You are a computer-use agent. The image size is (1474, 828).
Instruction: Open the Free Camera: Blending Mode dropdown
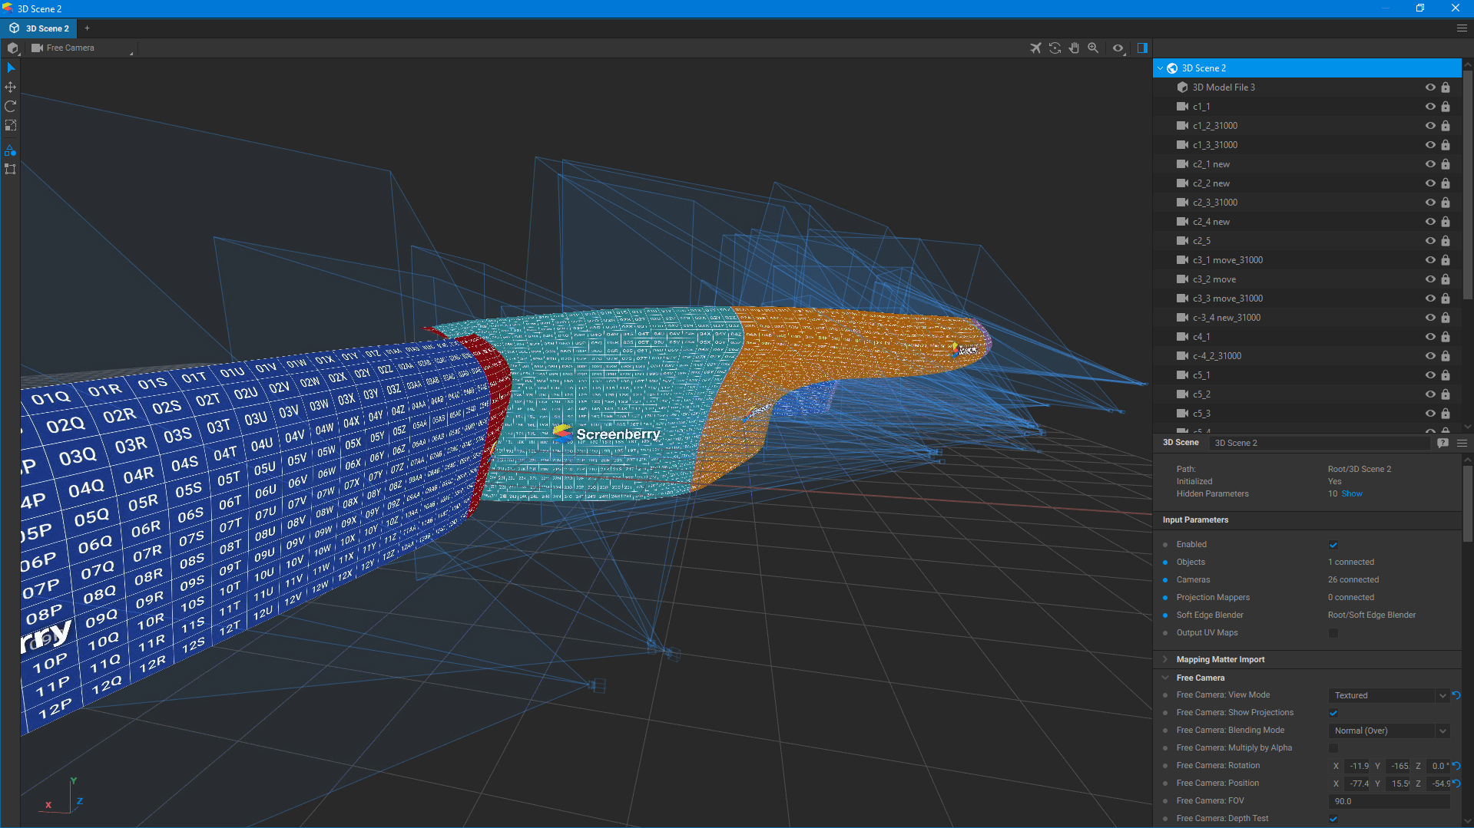[1443, 731]
